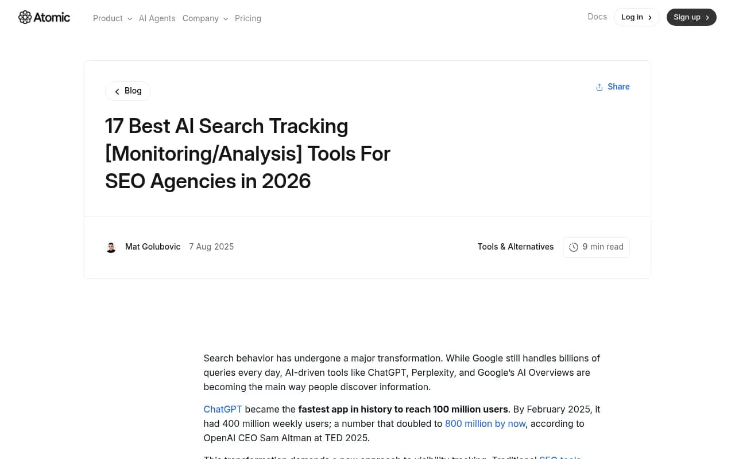Click the arrow icon inside the Log in button
The width and height of the screenshot is (735, 459).
[650, 17]
